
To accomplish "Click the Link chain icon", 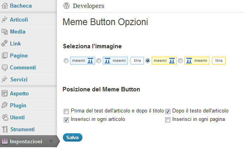I will (x=4, y=43).
